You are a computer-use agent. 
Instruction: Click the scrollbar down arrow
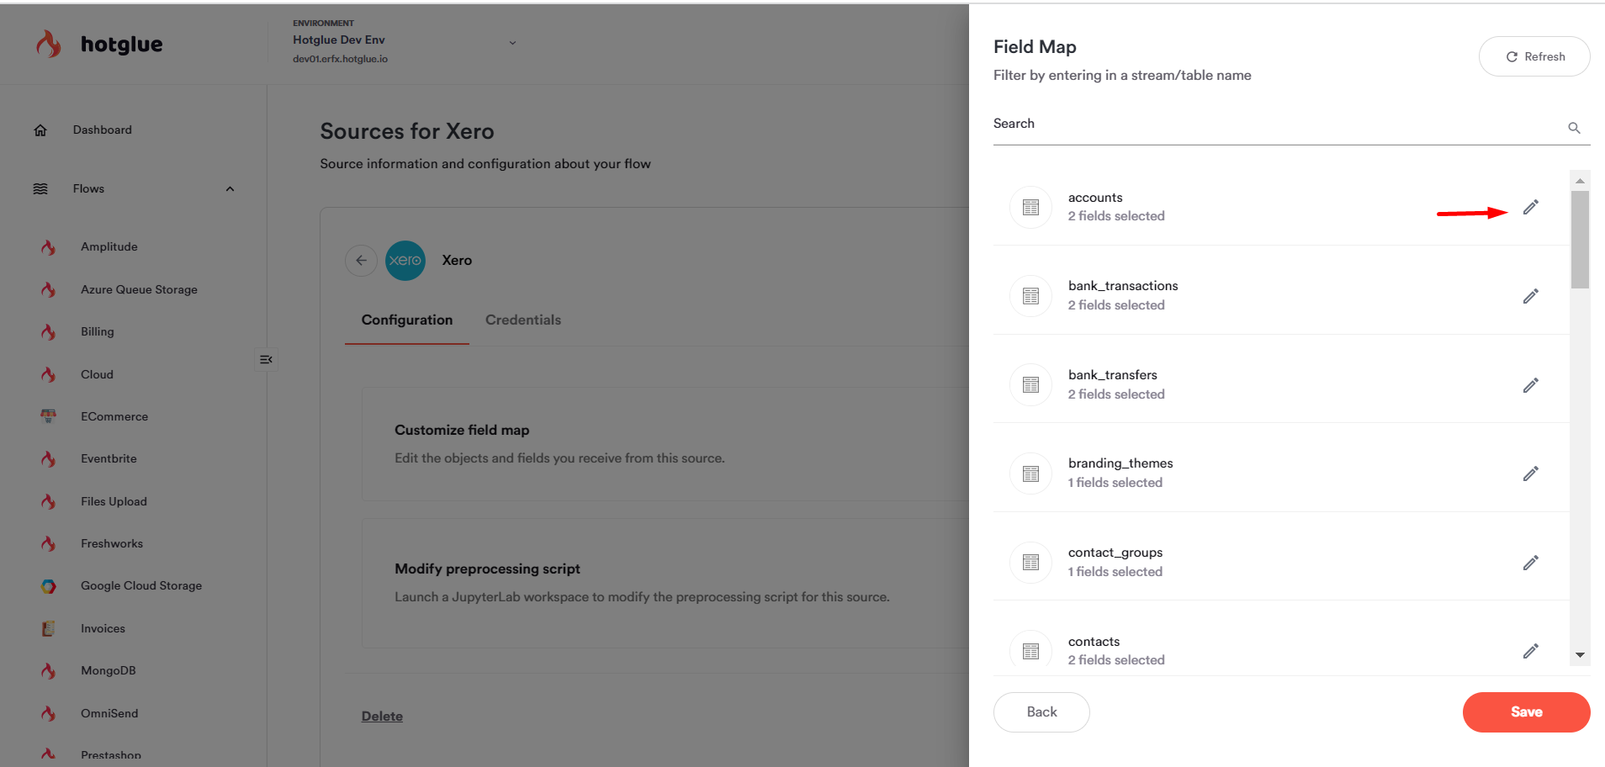tap(1580, 655)
